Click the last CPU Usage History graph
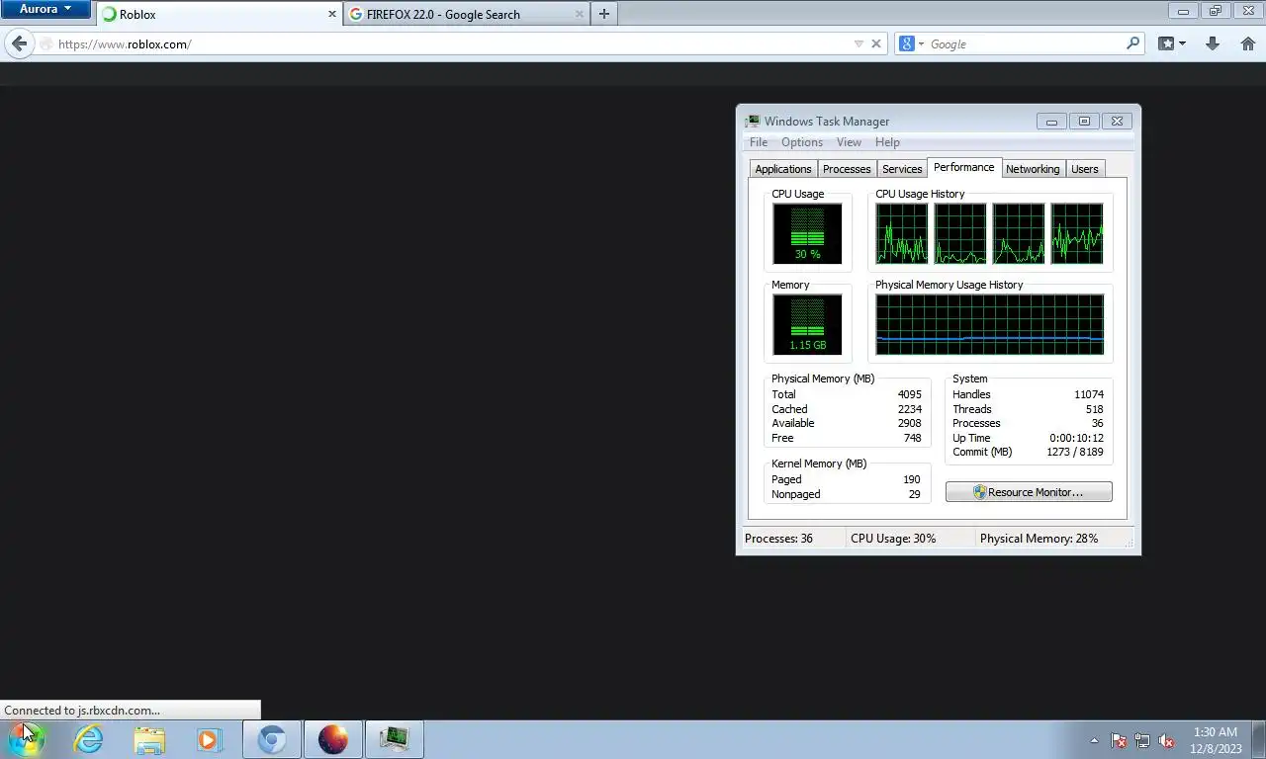 click(1077, 233)
